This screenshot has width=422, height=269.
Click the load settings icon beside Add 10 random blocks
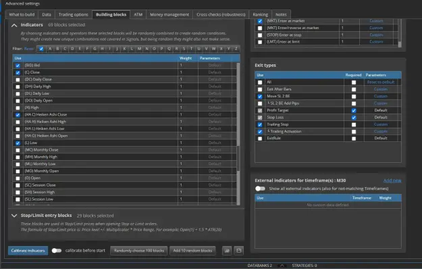(x=227, y=251)
